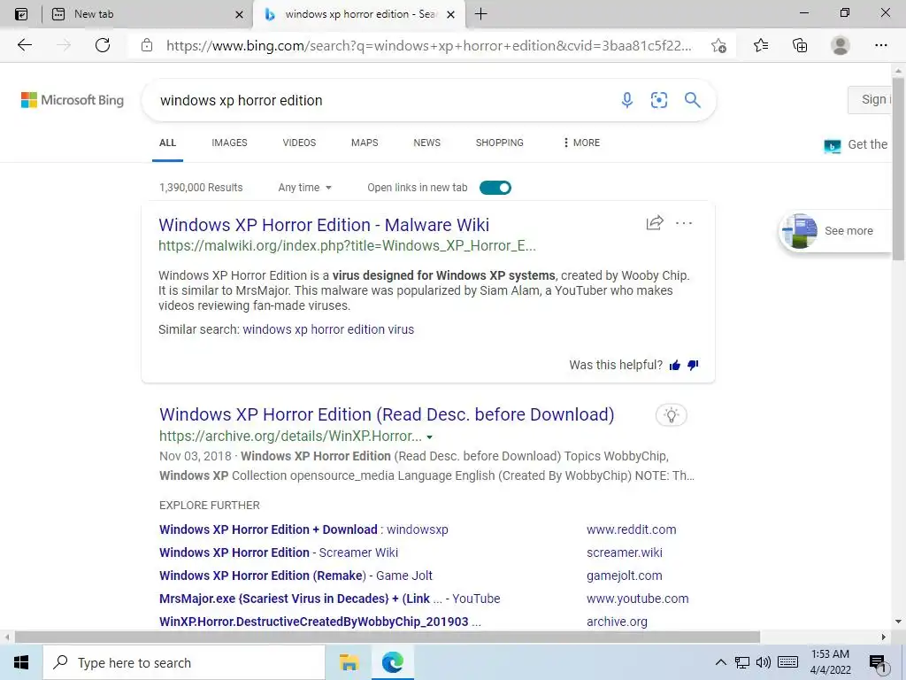Open more options for Malware Wiki result
The width and height of the screenshot is (906, 680).
684,222
